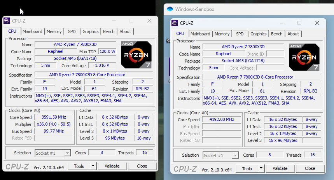Viewport: 334px width, 180px height.
Task: Click L1 Data value 8 x 32 KBytes
Action: (x=115, y=117)
